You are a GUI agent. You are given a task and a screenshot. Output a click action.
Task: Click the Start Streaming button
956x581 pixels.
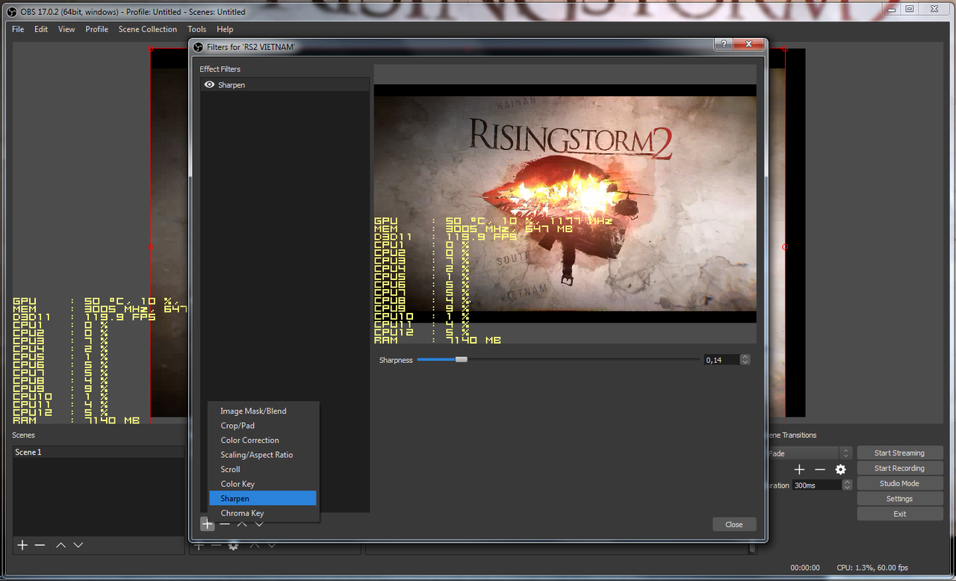pyautogui.click(x=899, y=453)
